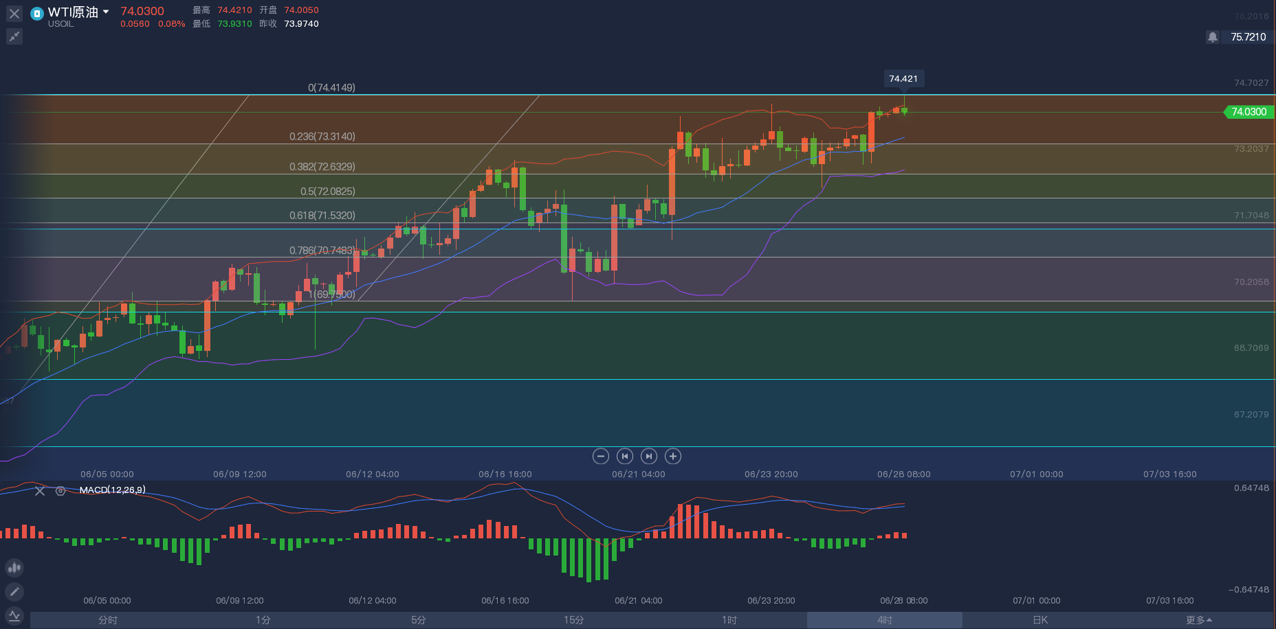The image size is (1276, 629).
Task: Click alert price value 75.7210
Action: 1248,37
